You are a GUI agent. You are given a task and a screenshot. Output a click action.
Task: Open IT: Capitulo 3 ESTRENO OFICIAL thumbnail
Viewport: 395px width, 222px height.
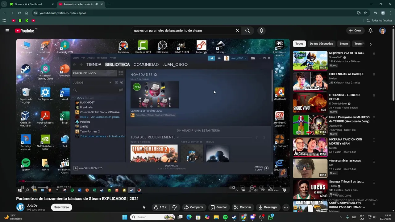pyautogui.click(x=310, y=103)
